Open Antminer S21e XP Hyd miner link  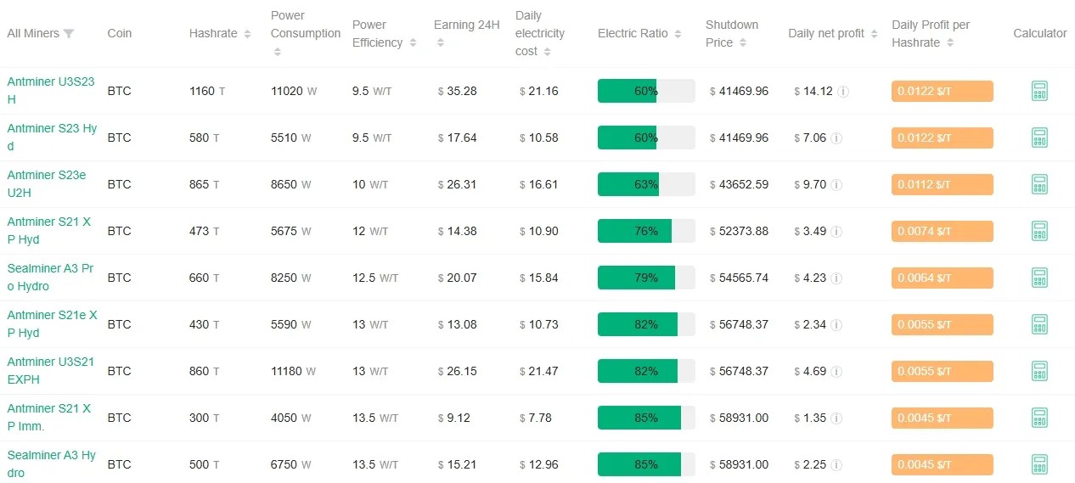[52, 323]
